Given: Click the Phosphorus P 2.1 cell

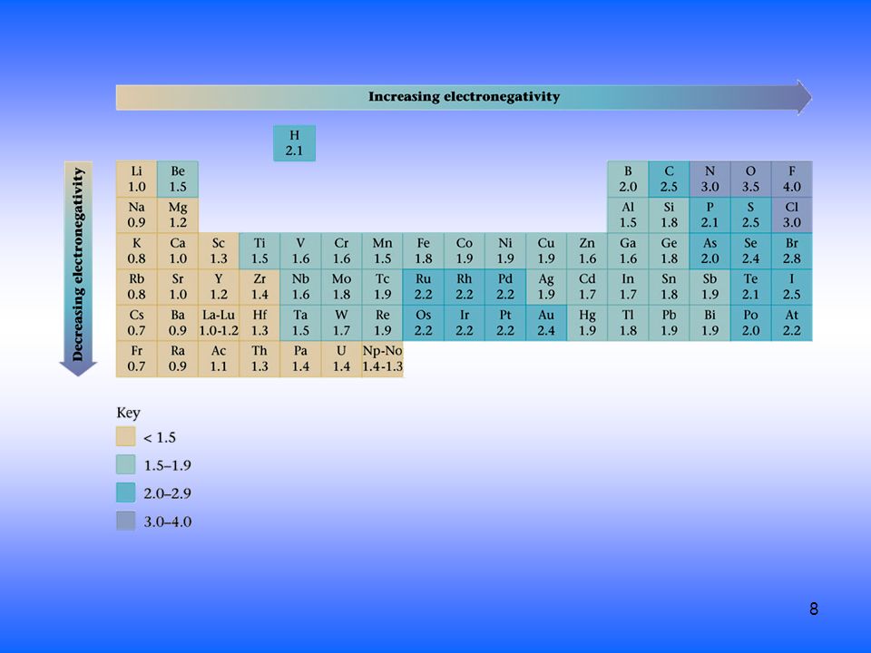Looking at the screenshot, I should point(710,215).
